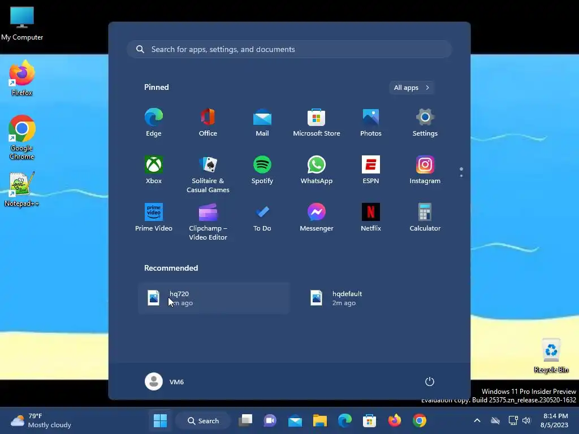Open the power options button
The width and height of the screenshot is (579, 434).
430,381
